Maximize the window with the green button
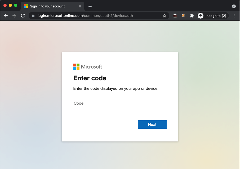240x169 pixels. coord(16,5)
